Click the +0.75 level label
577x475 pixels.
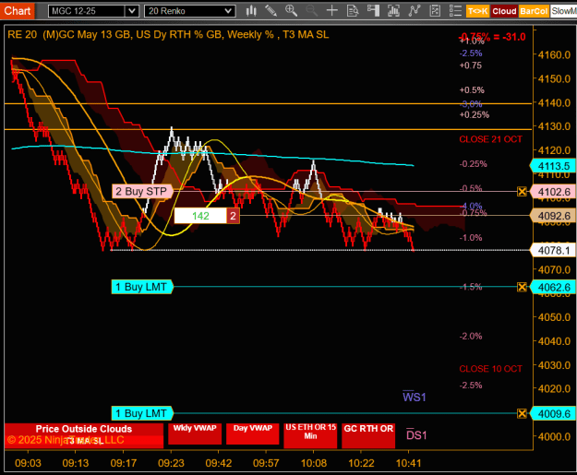pos(470,65)
